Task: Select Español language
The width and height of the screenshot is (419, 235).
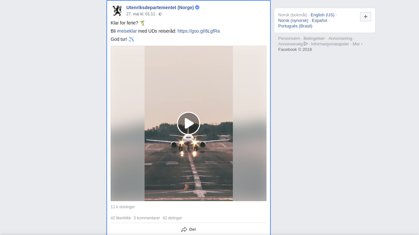Action: pos(319,21)
